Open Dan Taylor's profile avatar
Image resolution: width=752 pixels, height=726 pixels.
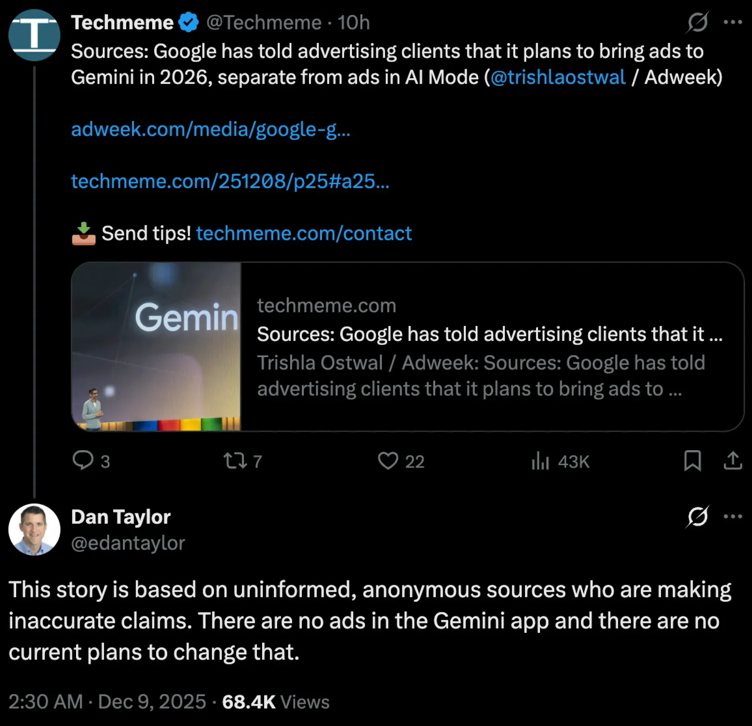pos(34,529)
